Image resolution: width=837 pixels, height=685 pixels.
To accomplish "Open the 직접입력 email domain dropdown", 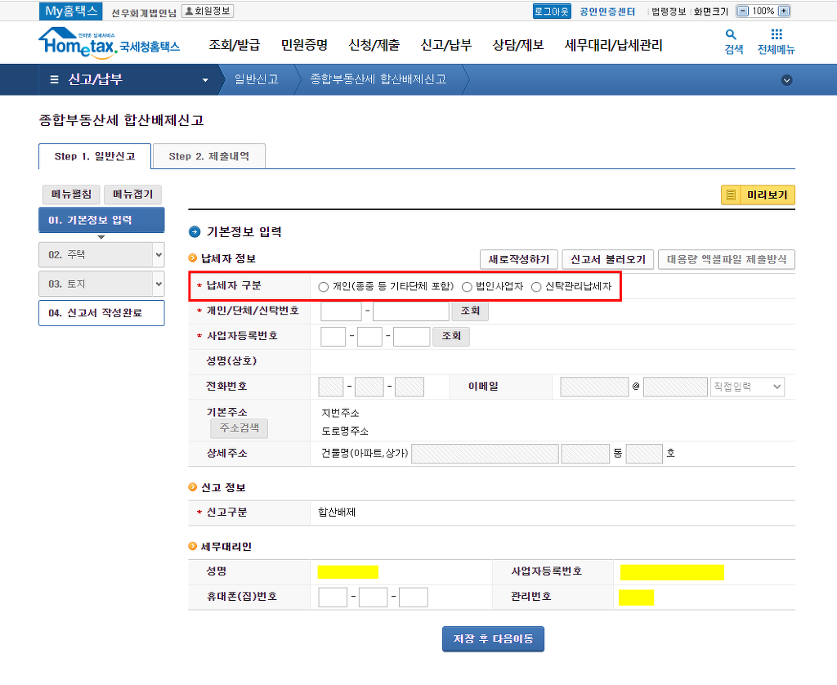I will [747, 387].
